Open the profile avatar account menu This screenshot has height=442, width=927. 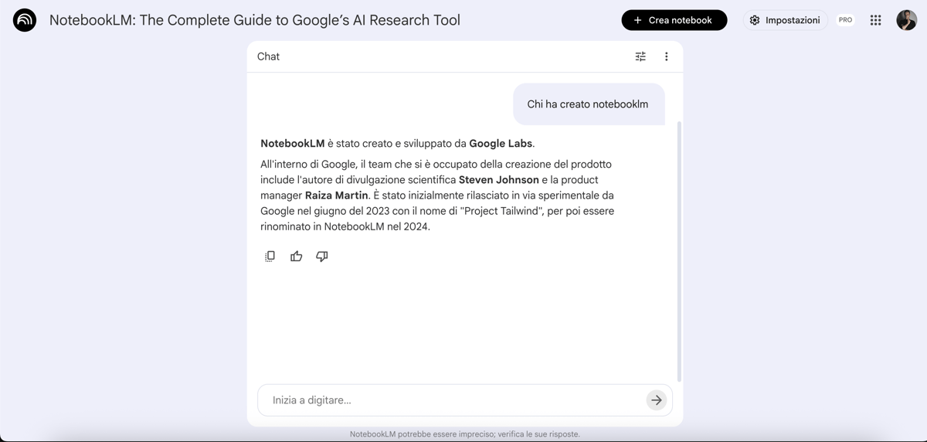pos(906,21)
